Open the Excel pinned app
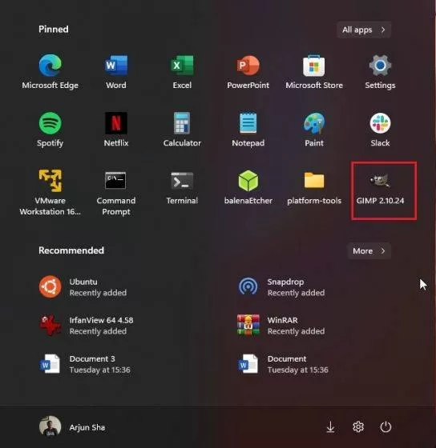Screen dimensions: 436x448 182,71
